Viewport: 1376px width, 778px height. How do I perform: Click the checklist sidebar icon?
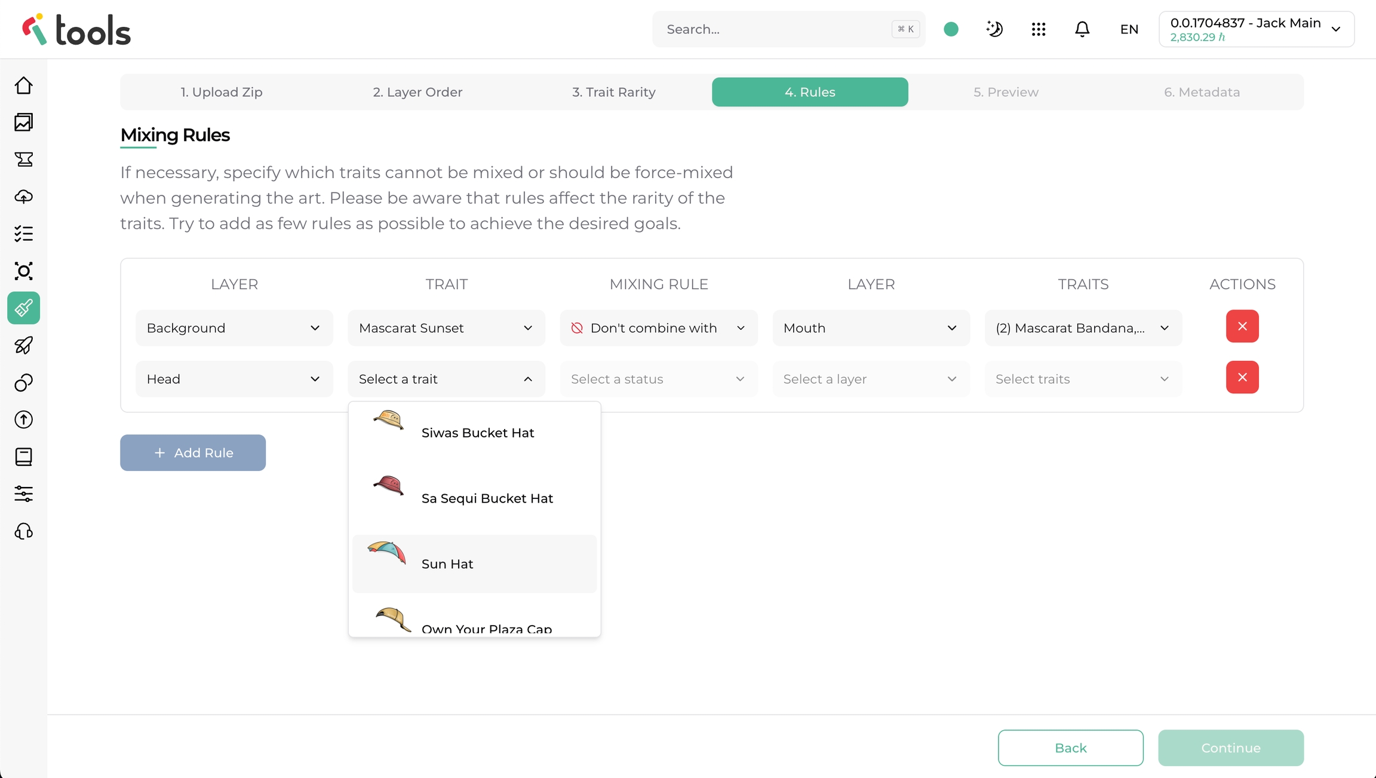point(23,234)
